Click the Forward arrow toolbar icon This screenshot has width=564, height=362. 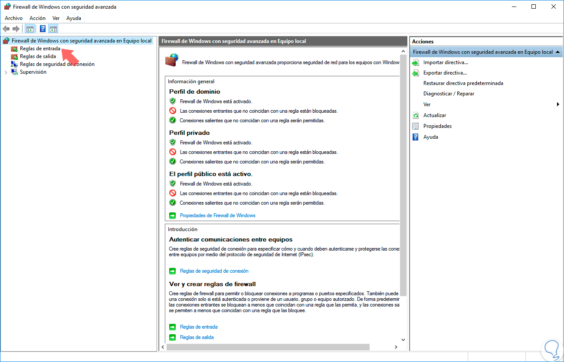16,29
